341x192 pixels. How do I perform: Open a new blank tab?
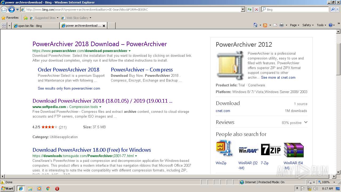[111, 26]
